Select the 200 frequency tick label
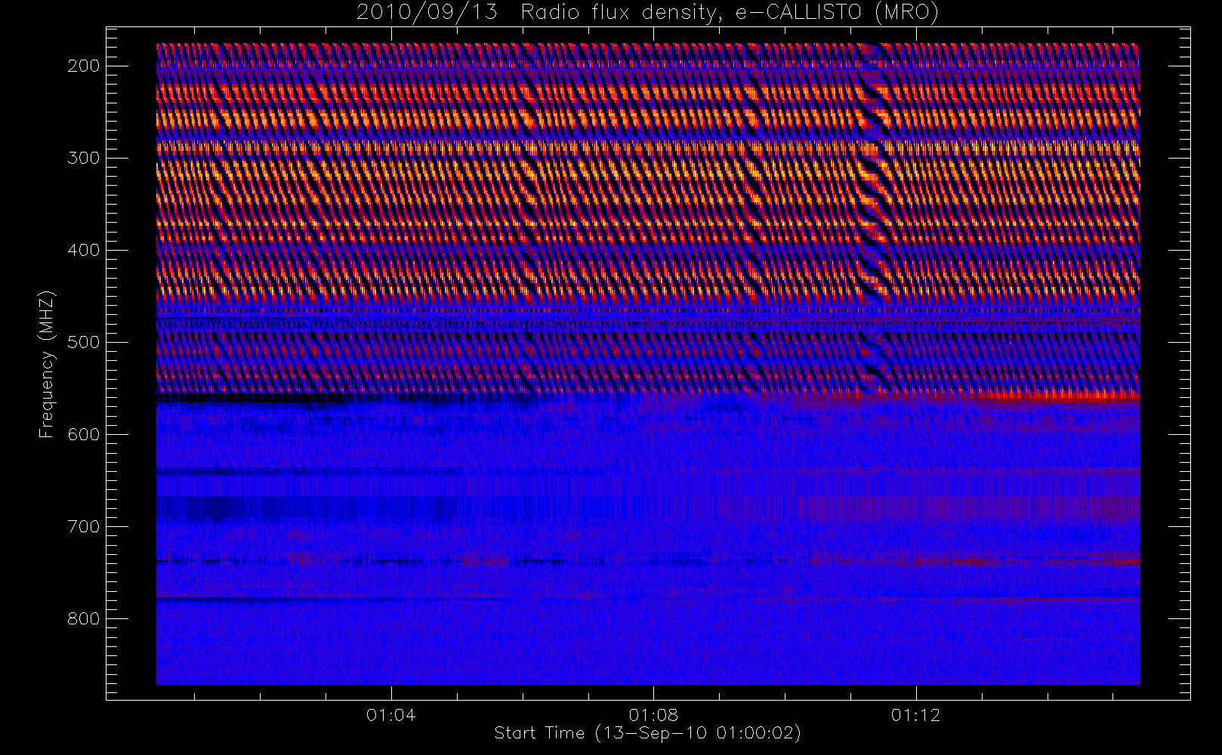Viewport: 1222px width, 755px height. (84, 66)
